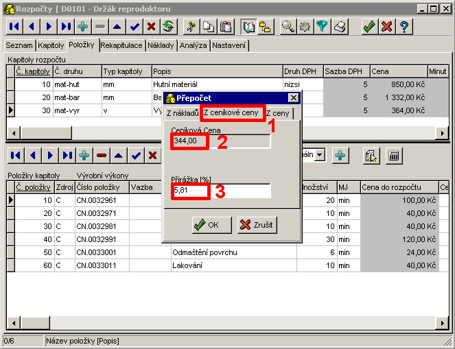Image resolution: width=455 pixels, height=349 pixels.
Task: Click the magnifier search icon
Action: [x=288, y=27]
